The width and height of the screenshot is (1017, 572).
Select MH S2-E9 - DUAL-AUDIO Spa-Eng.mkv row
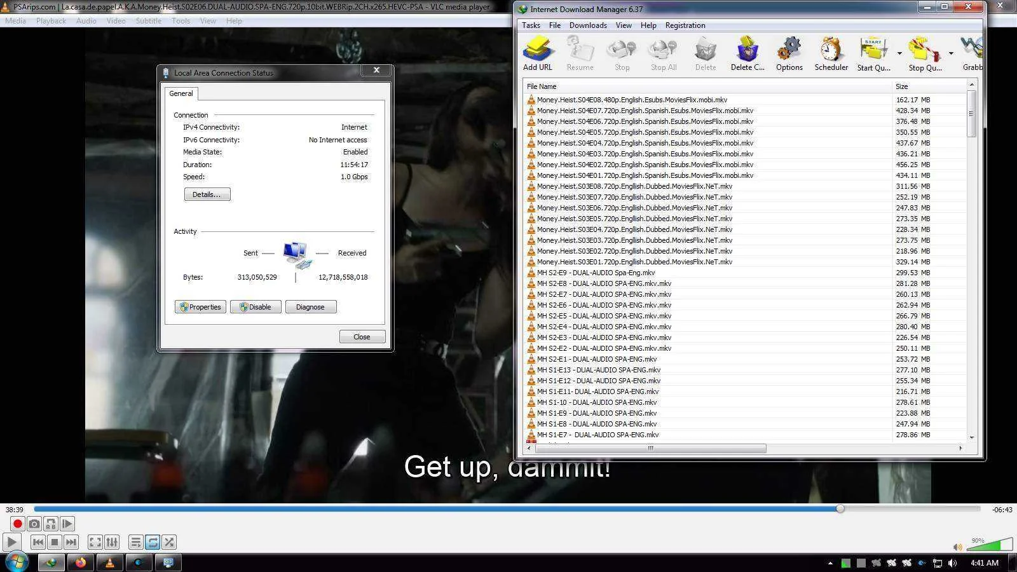pos(744,273)
